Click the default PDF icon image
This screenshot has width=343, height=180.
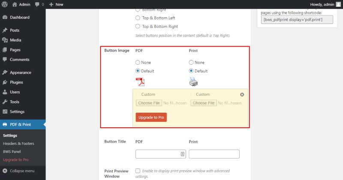click(x=140, y=82)
